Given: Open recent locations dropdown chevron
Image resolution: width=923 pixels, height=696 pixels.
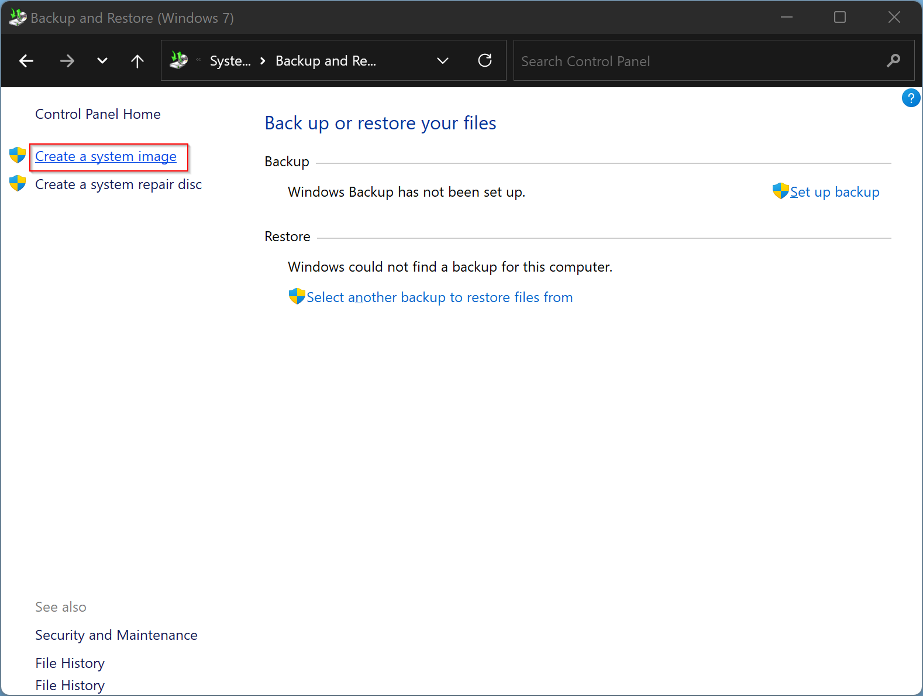Looking at the screenshot, I should click(x=102, y=61).
